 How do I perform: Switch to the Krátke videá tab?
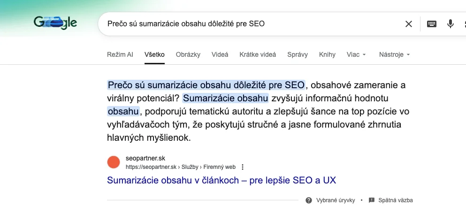(x=258, y=54)
